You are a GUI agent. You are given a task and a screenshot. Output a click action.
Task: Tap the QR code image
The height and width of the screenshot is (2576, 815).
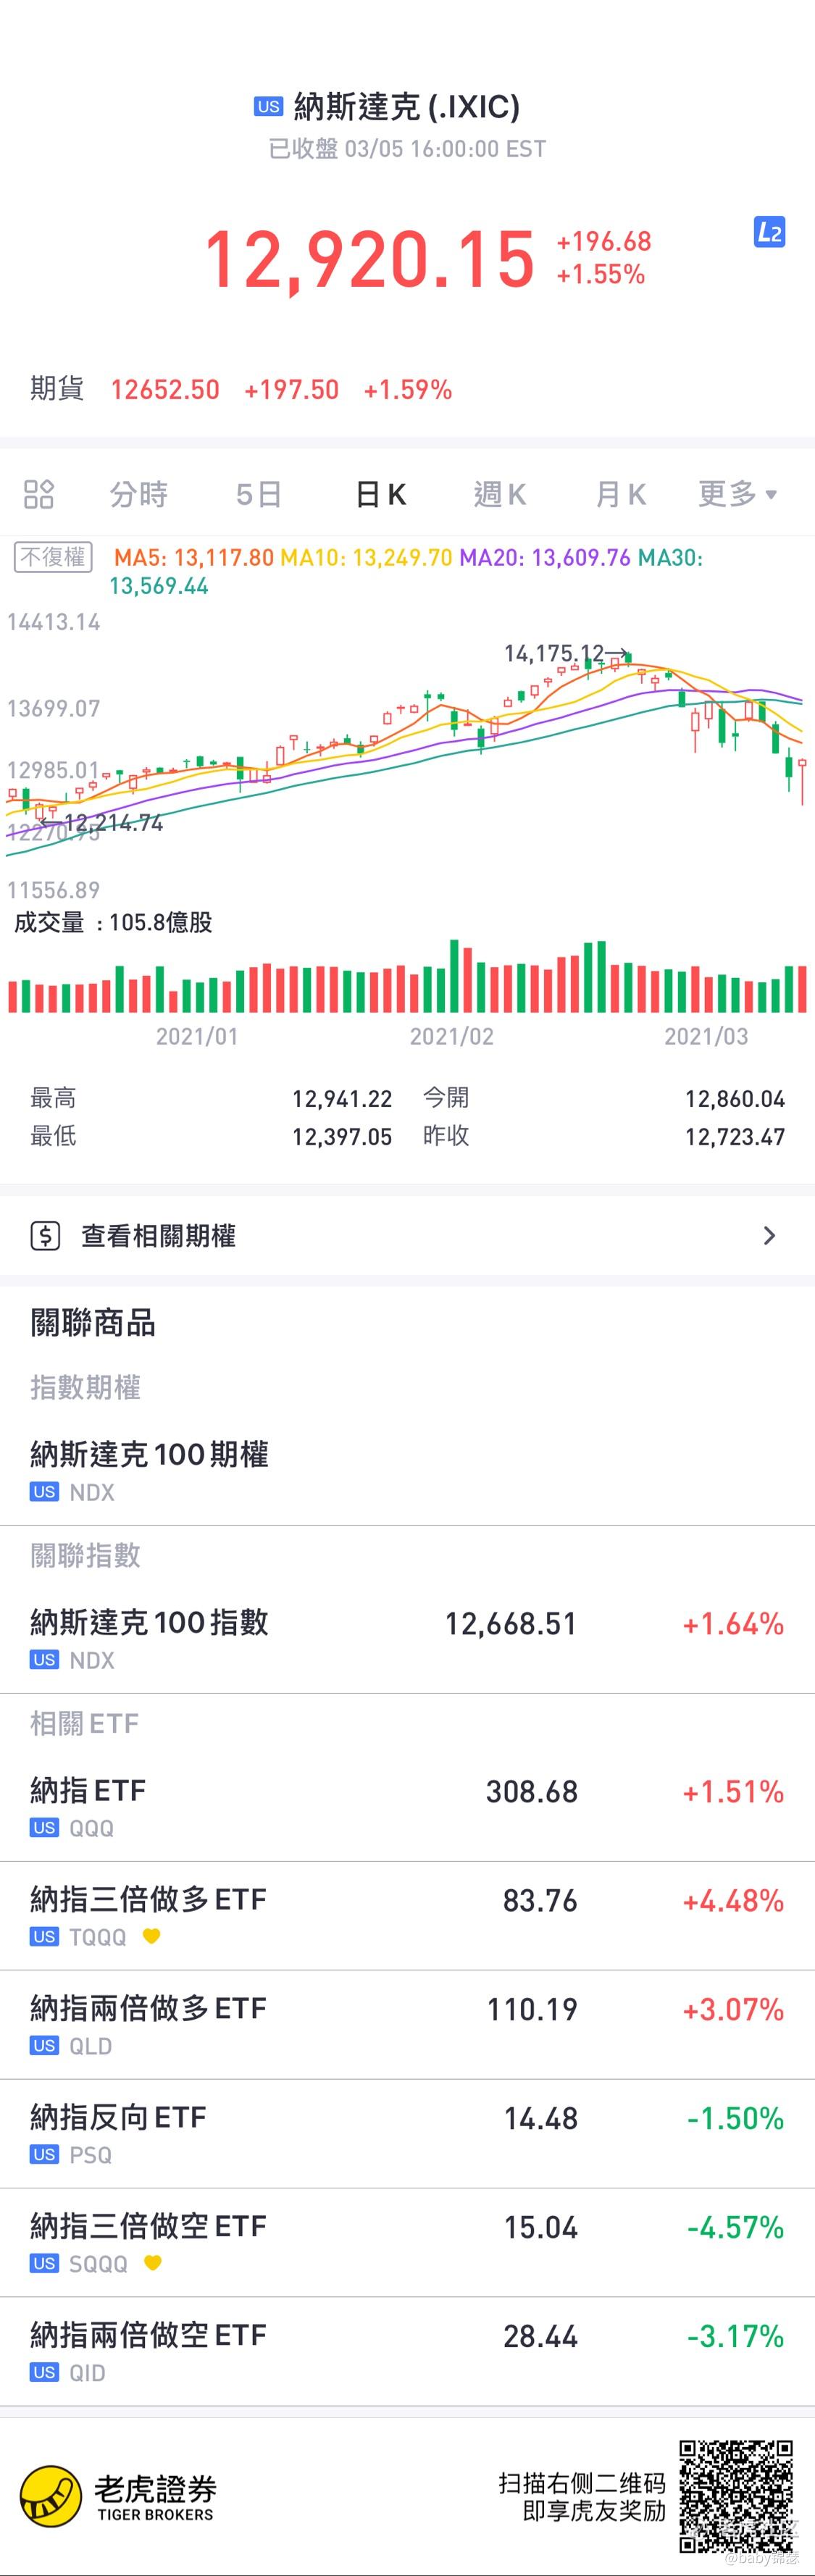[736, 2495]
